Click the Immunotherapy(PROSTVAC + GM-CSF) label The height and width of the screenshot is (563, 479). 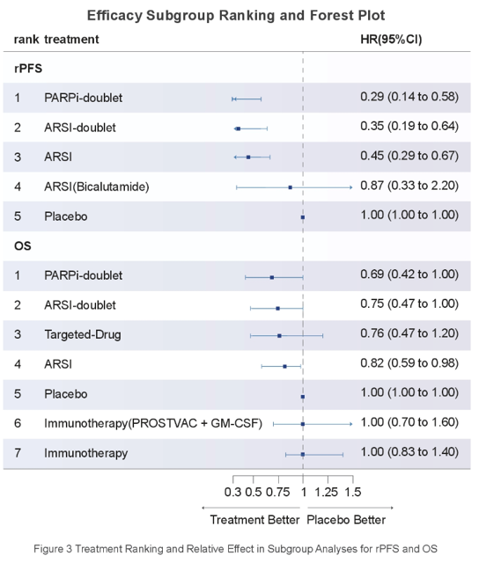(x=153, y=423)
